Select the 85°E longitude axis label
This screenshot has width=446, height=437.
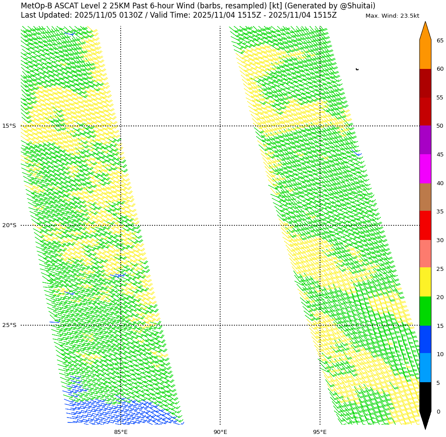(x=121, y=432)
